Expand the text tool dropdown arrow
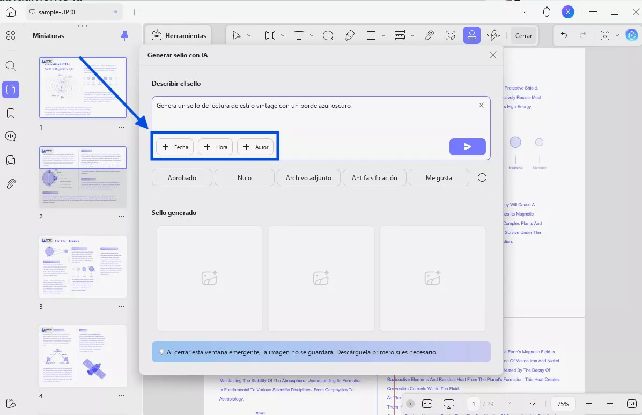Screen dimensions: 642x415 coord(312,35)
